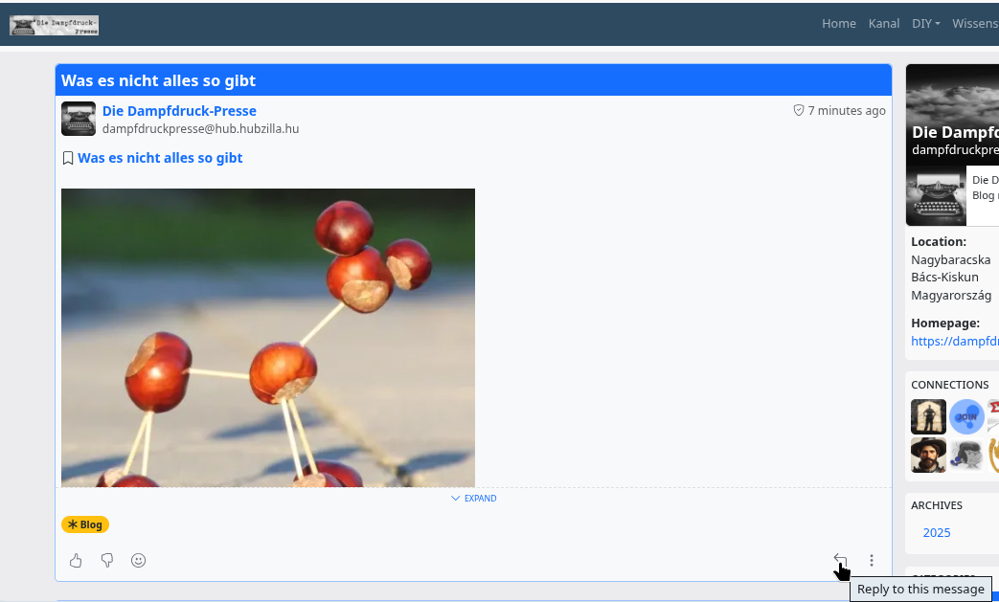This screenshot has width=999, height=602.
Task: Open the Die Dampfdruck-Presse author link
Action: [x=179, y=111]
